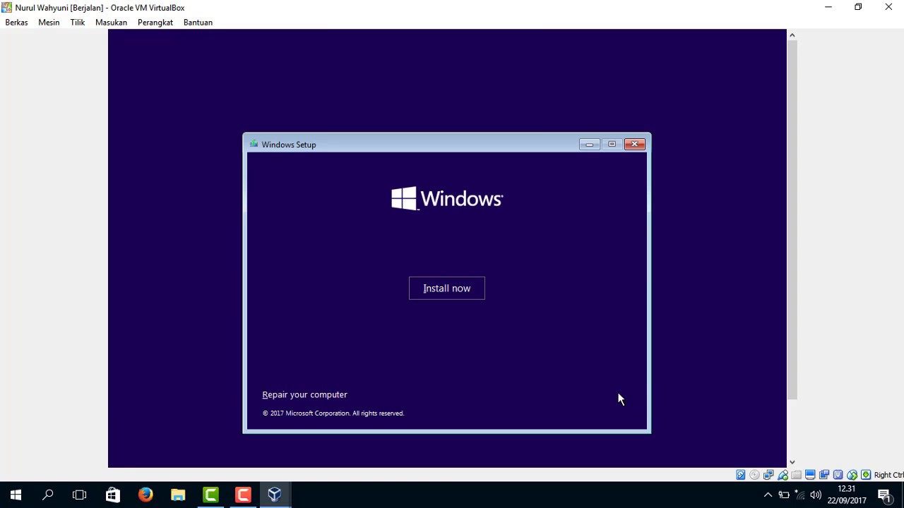Click the CPU virtualization status icon
The height and width of the screenshot is (508, 904).
tap(838, 475)
